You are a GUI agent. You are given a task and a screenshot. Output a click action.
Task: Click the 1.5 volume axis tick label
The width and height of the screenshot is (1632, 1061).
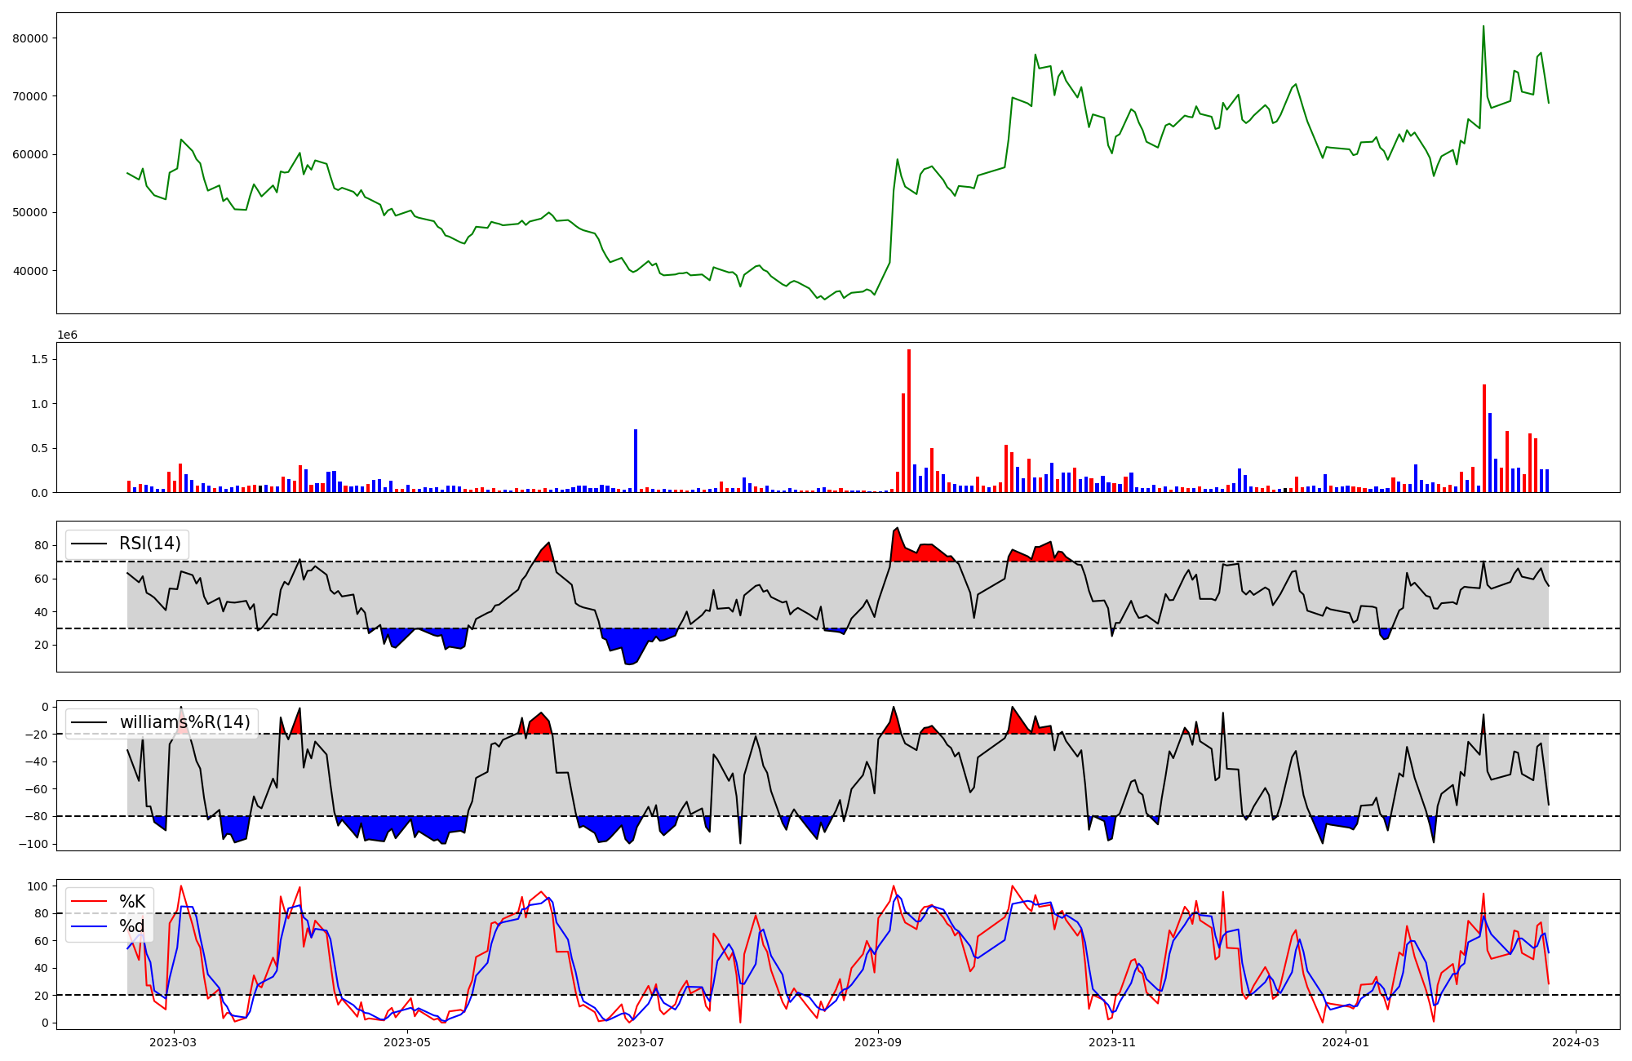40,360
